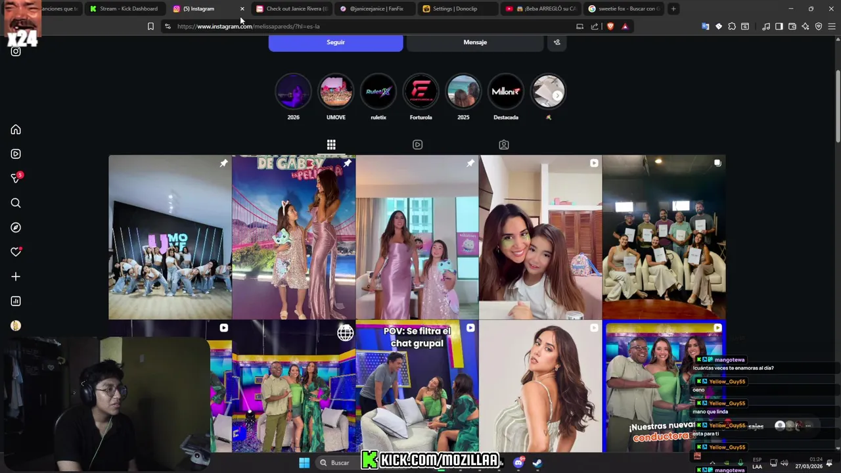
Task: Switch to the YouTube Beba ARREGLÓ tab
Action: pyautogui.click(x=541, y=9)
